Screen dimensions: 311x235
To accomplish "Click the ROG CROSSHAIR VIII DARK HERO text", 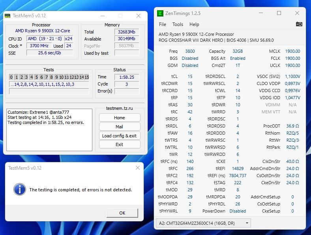I will [191, 40].
